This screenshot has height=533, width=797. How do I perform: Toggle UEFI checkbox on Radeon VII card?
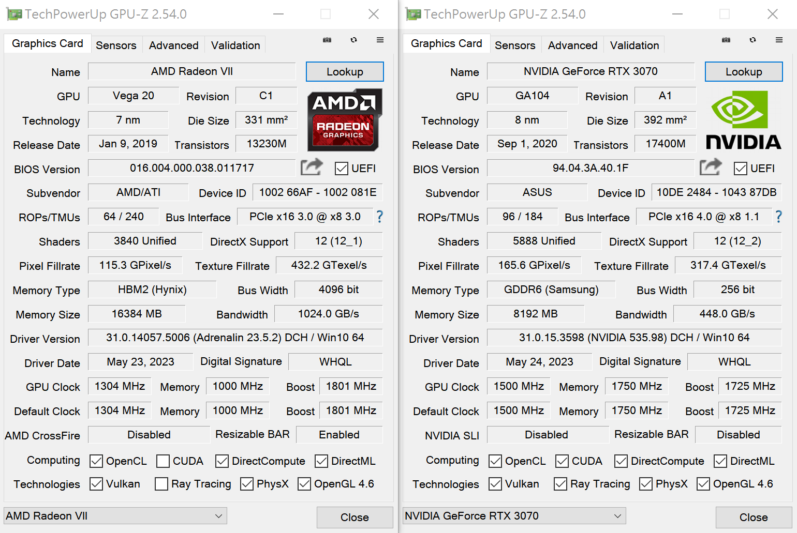pos(342,168)
